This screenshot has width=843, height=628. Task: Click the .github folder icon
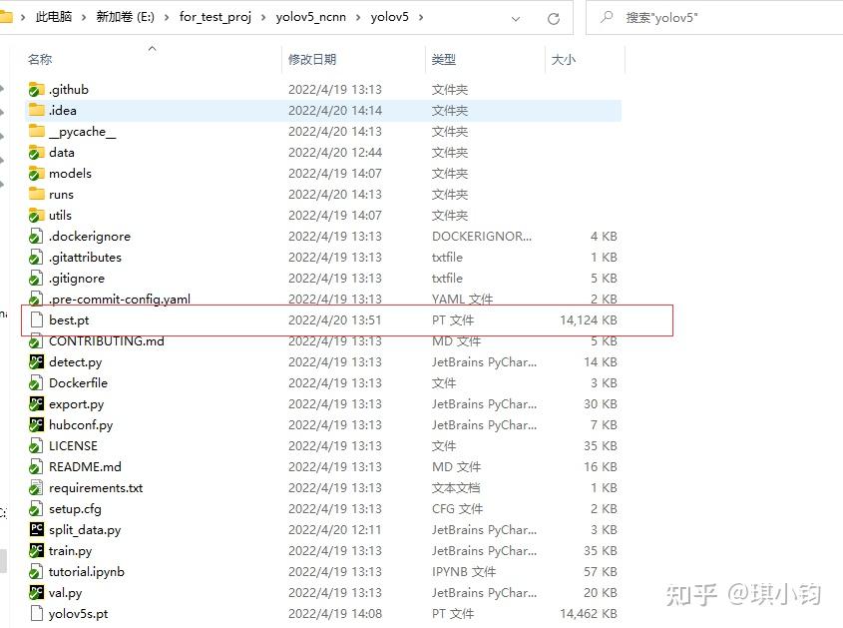37,89
